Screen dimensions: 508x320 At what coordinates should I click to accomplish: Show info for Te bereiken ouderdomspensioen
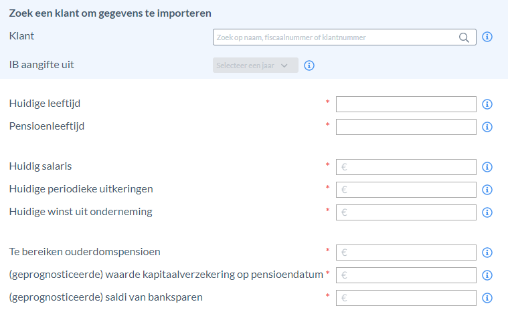487,253
